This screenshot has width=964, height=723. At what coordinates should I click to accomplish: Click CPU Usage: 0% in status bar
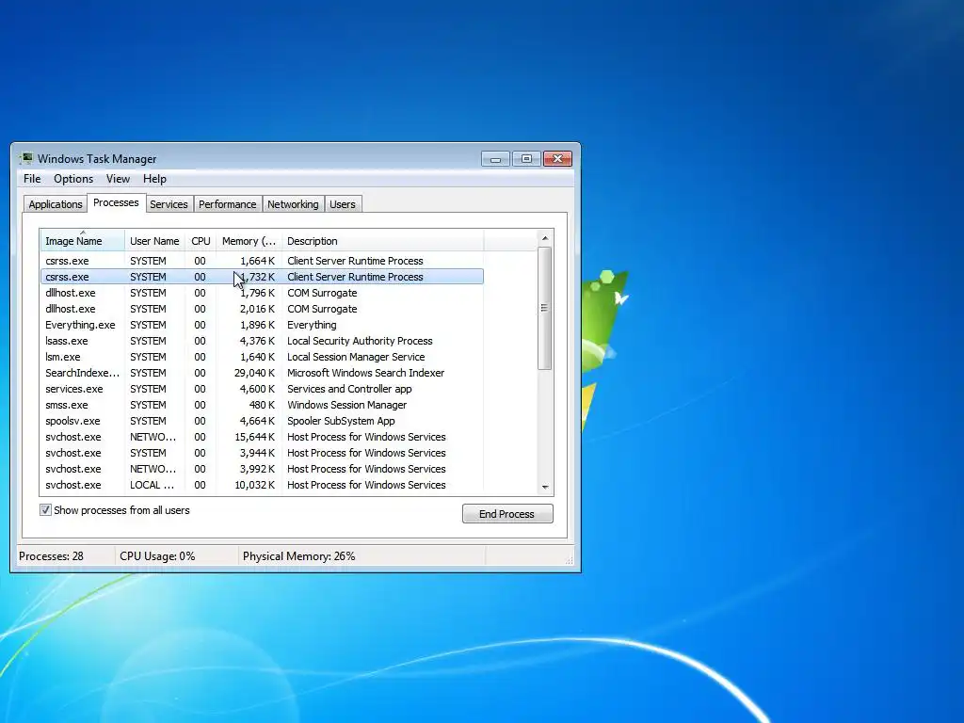(x=157, y=555)
